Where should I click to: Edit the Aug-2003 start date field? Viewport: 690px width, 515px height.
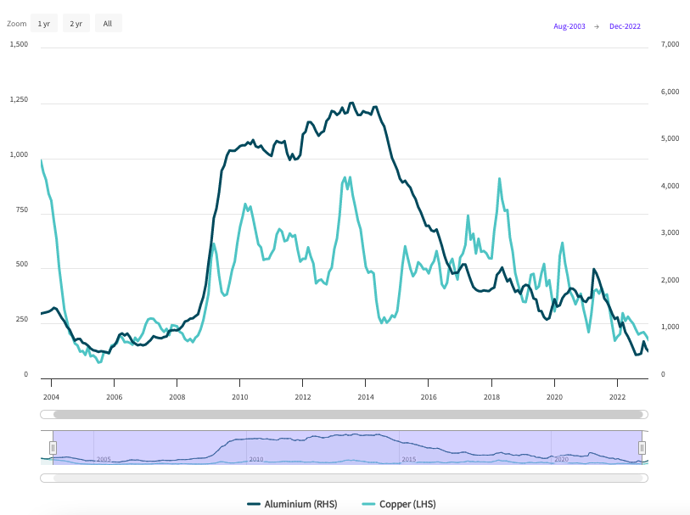[x=569, y=26]
